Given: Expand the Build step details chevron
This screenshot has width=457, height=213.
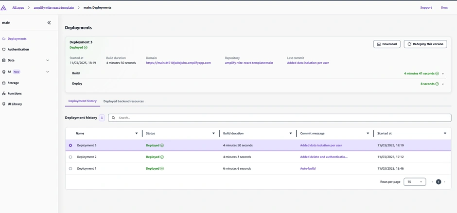Looking at the screenshot, I should [443, 74].
